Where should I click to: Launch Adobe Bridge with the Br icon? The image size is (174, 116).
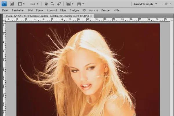coord(12,4)
